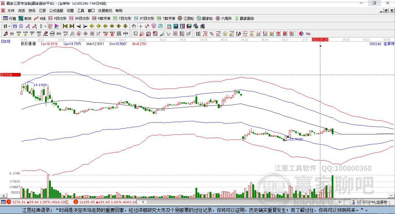Click the yin-yang symbol icon

[x=301, y=34]
